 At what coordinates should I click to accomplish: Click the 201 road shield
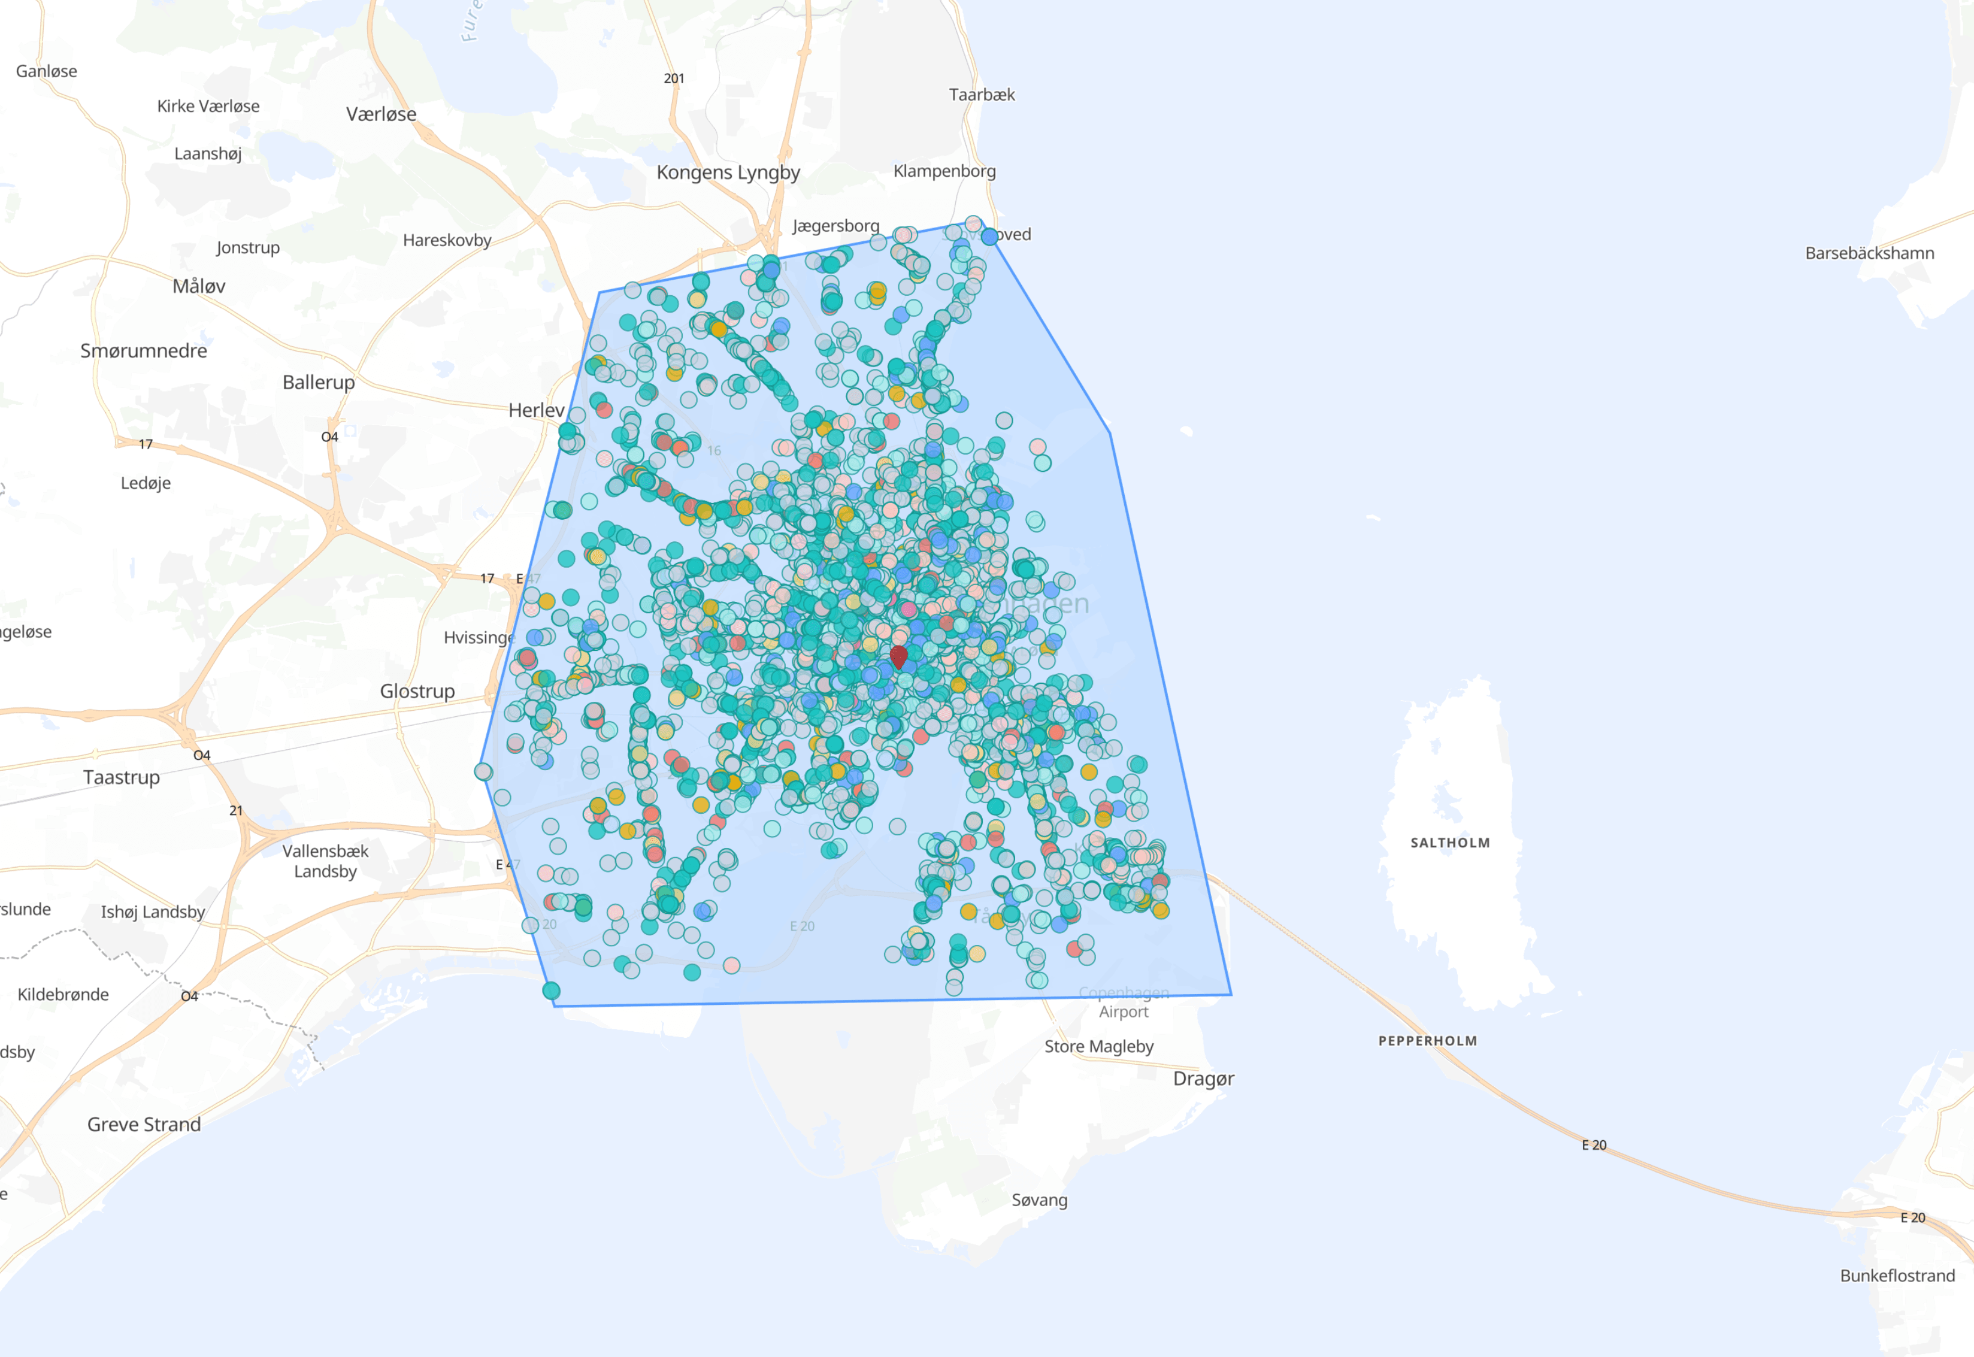pyautogui.click(x=674, y=78)
